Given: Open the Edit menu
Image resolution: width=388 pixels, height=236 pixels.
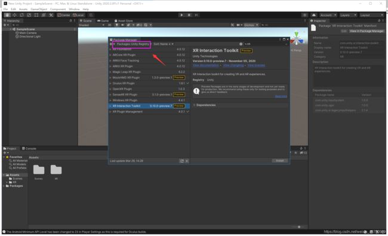Looking at the screenshot, I should tap(13, 9).
